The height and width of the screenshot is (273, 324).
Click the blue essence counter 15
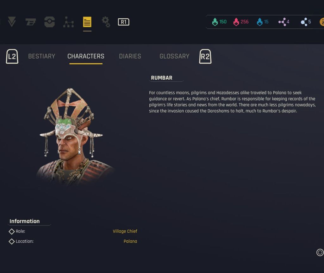coord(262,22)
